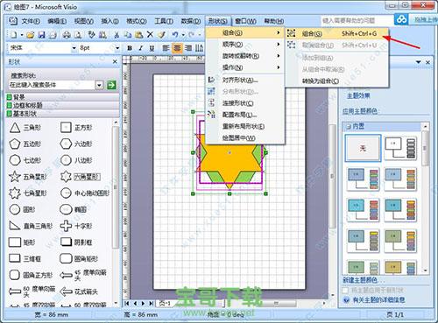The width and height of the screenshot is (438, 323).
Task: Click the Delete X toolbar icon
Action: [x=150, y=35]
